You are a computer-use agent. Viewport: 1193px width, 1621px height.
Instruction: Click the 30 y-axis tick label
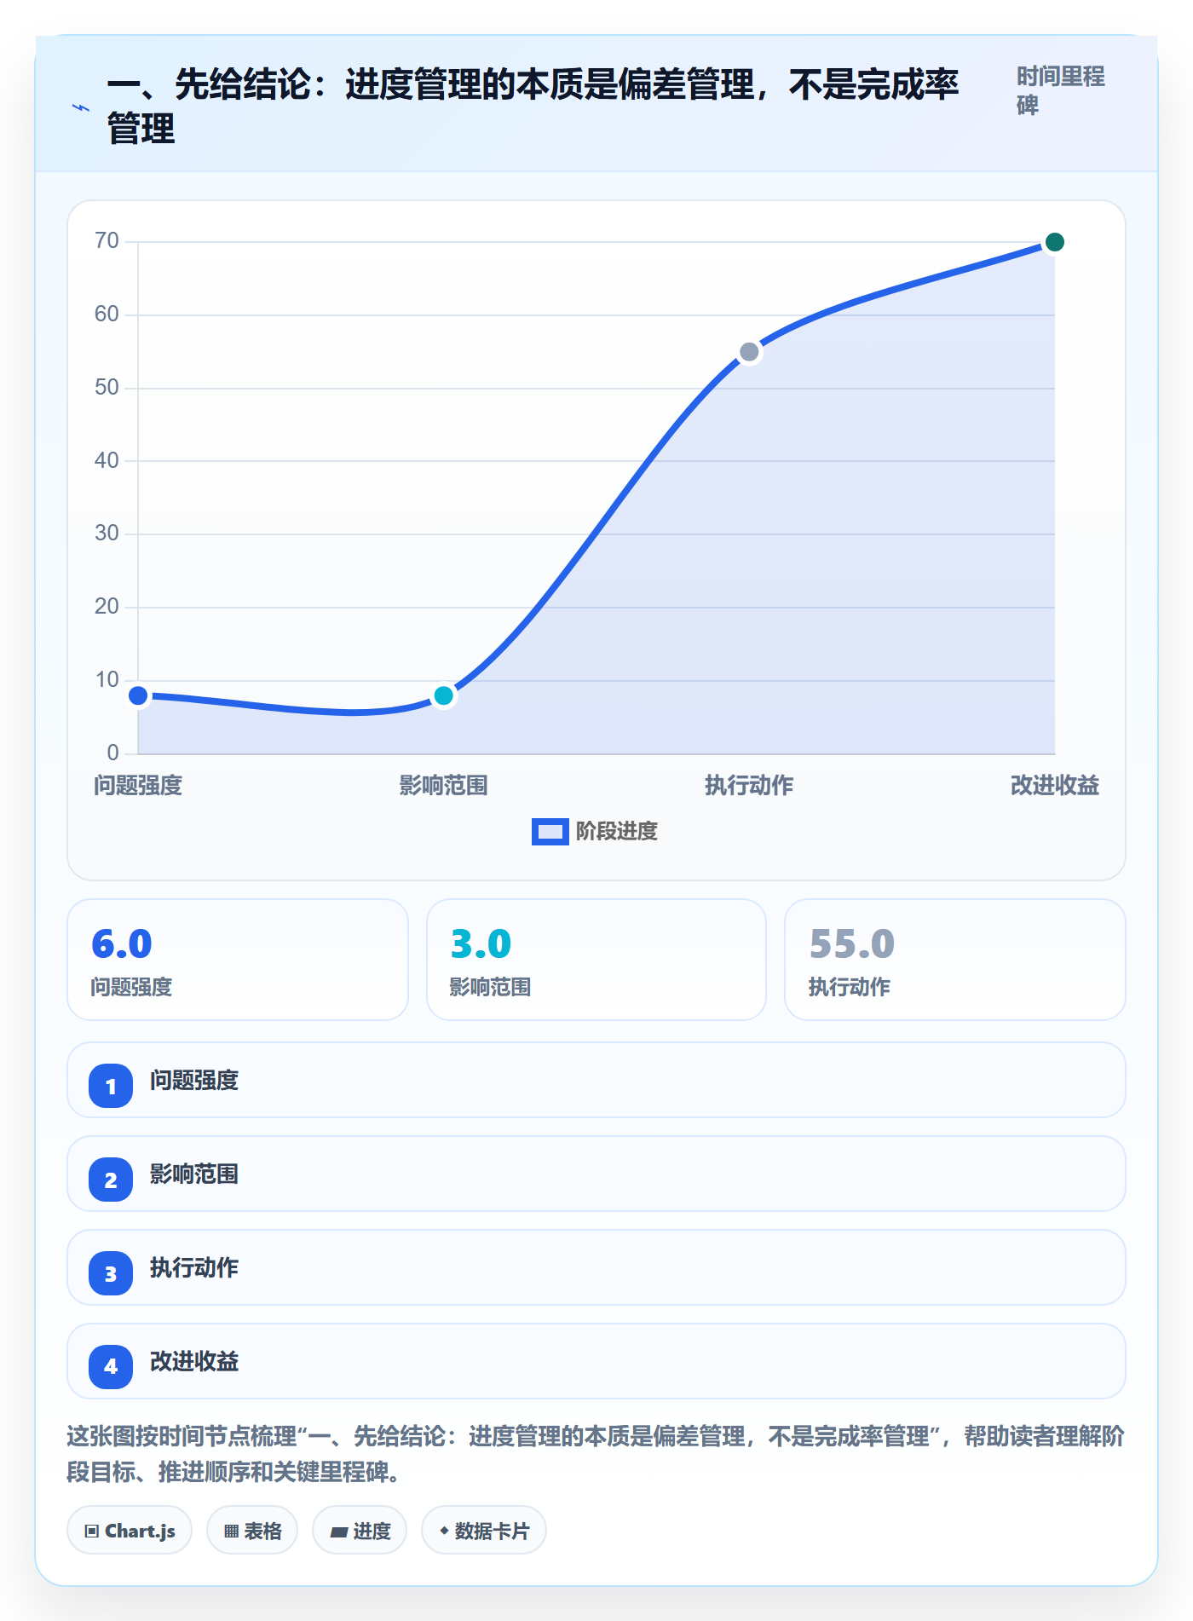click(x=107, y=534)
